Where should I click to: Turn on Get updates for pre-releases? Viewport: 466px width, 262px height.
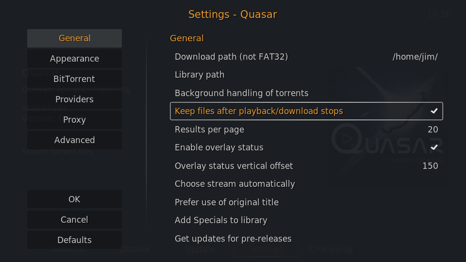click(x=306, y=239)
